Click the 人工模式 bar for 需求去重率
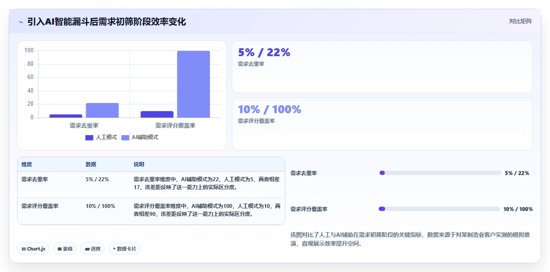 point(66,116)
